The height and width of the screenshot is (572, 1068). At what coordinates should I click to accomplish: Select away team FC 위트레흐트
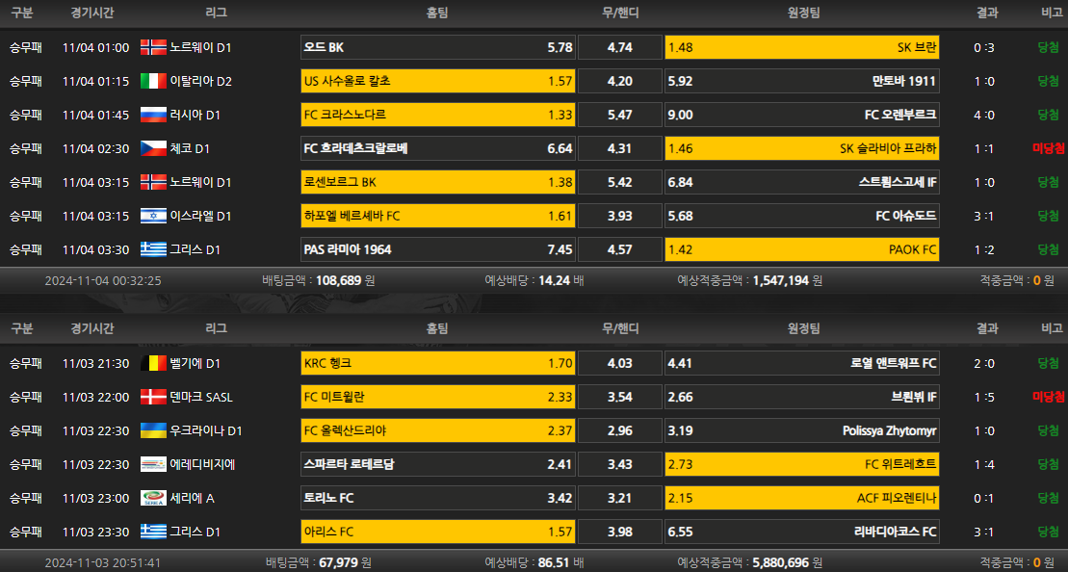tap(802, 464)
